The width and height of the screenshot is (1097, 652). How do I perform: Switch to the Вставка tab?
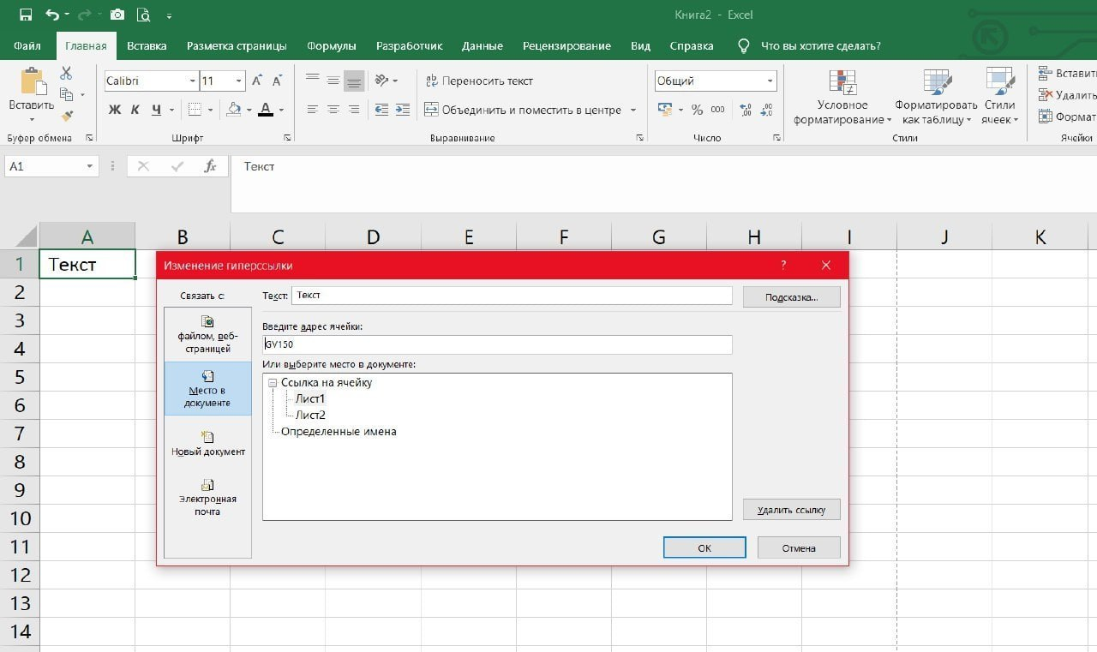(147, 45)
